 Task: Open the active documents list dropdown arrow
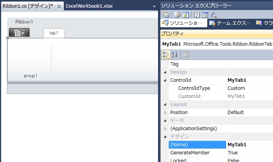click(x=154, y=7)
